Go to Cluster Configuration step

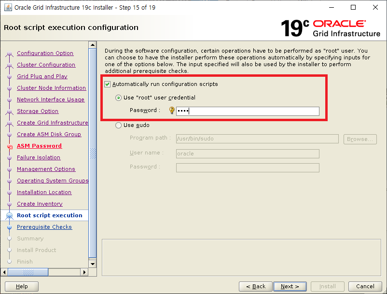point(46,65)
